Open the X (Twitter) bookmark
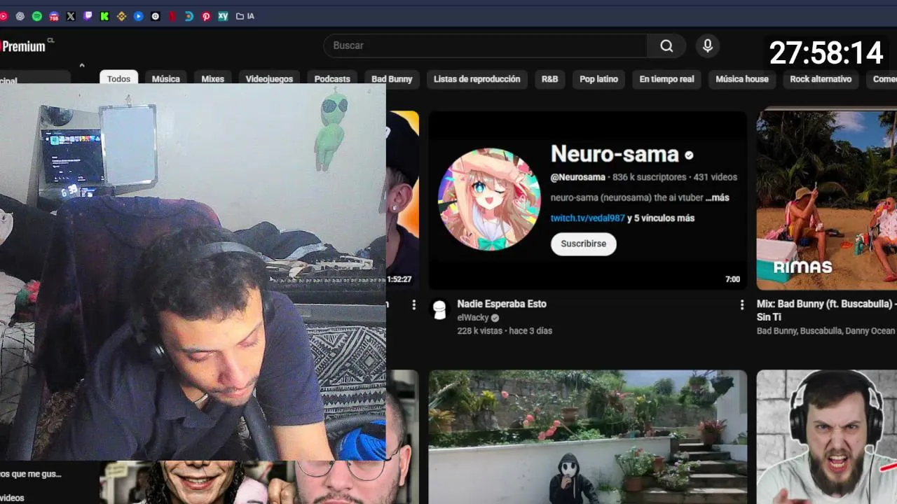 tap(71, 16)
